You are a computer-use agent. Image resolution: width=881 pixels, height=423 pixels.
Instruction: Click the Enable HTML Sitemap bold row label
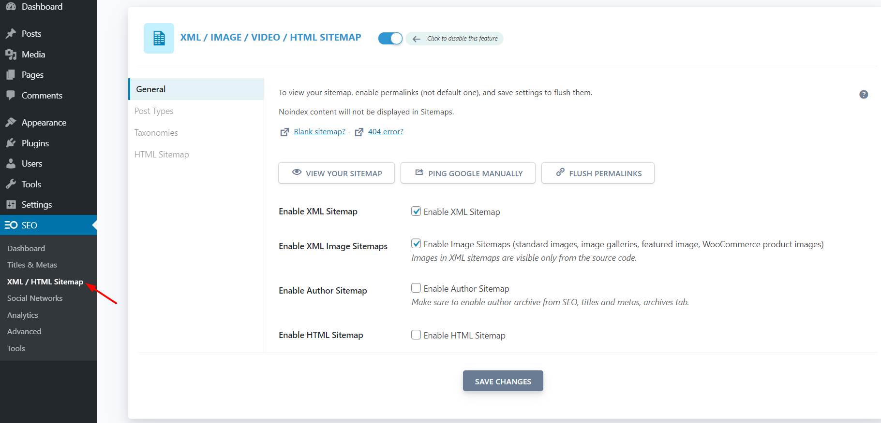[x=321, y=335]
